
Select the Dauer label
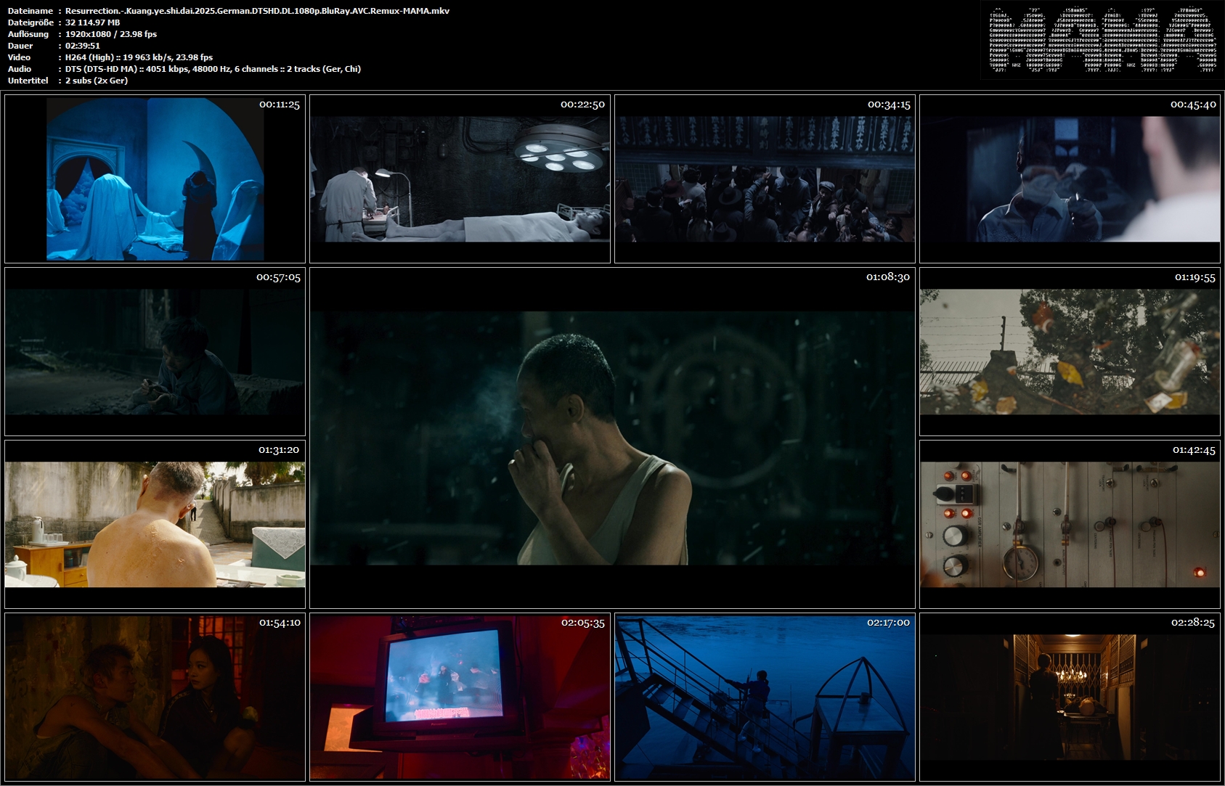(20, 46)
